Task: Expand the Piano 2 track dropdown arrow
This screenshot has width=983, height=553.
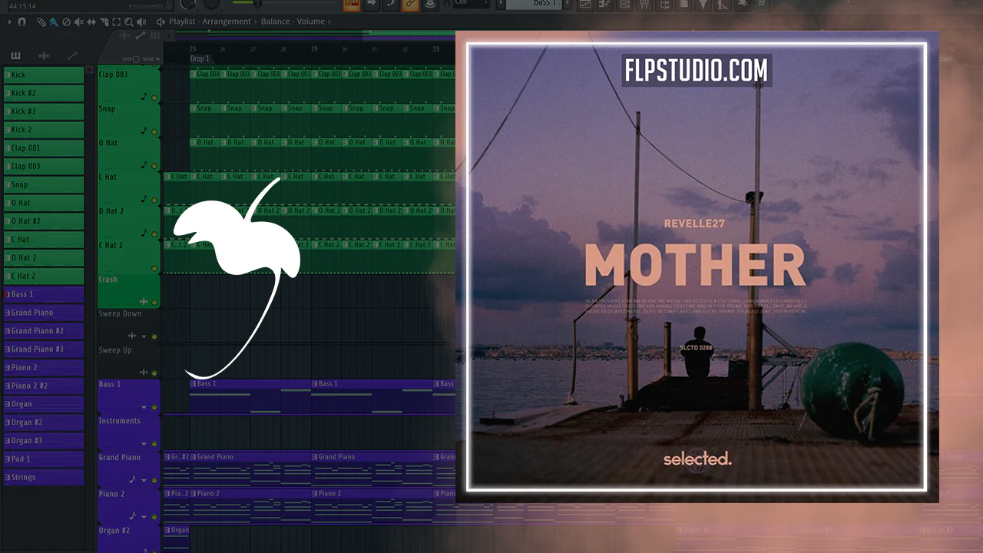Action: coord(144,517)
